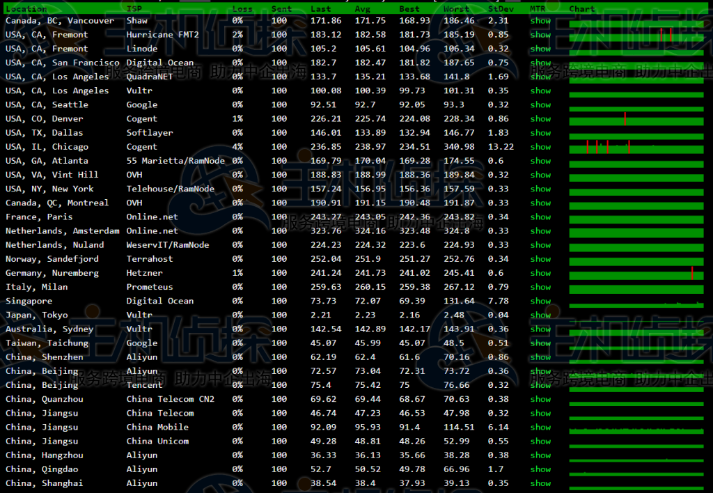Select the StDev column header
The image size is (713, 493).
(x=501, y=9)
